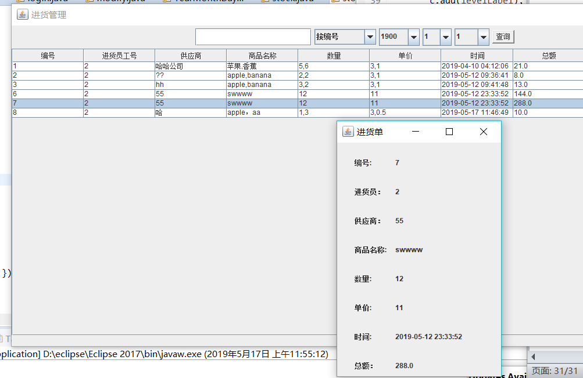Screen dimensions: 583x378
Task: Click the 商品名称 column header
Action: (x=262, y=56)
